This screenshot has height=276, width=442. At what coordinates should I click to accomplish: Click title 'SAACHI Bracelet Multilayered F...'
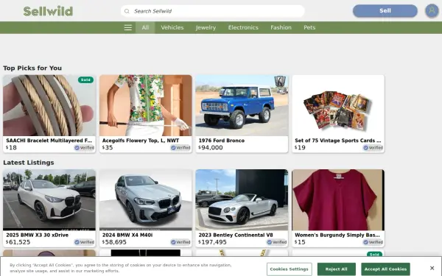coord(49,141)
